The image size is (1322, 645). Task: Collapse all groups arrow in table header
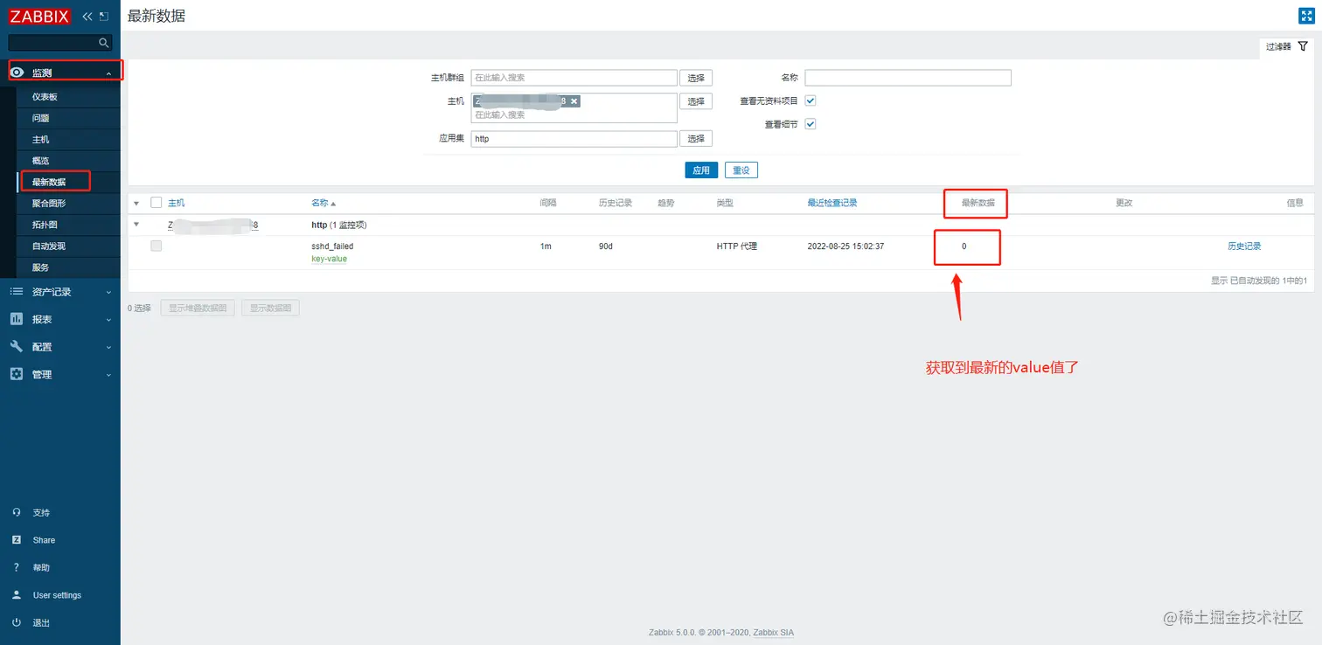coord(136,204)
